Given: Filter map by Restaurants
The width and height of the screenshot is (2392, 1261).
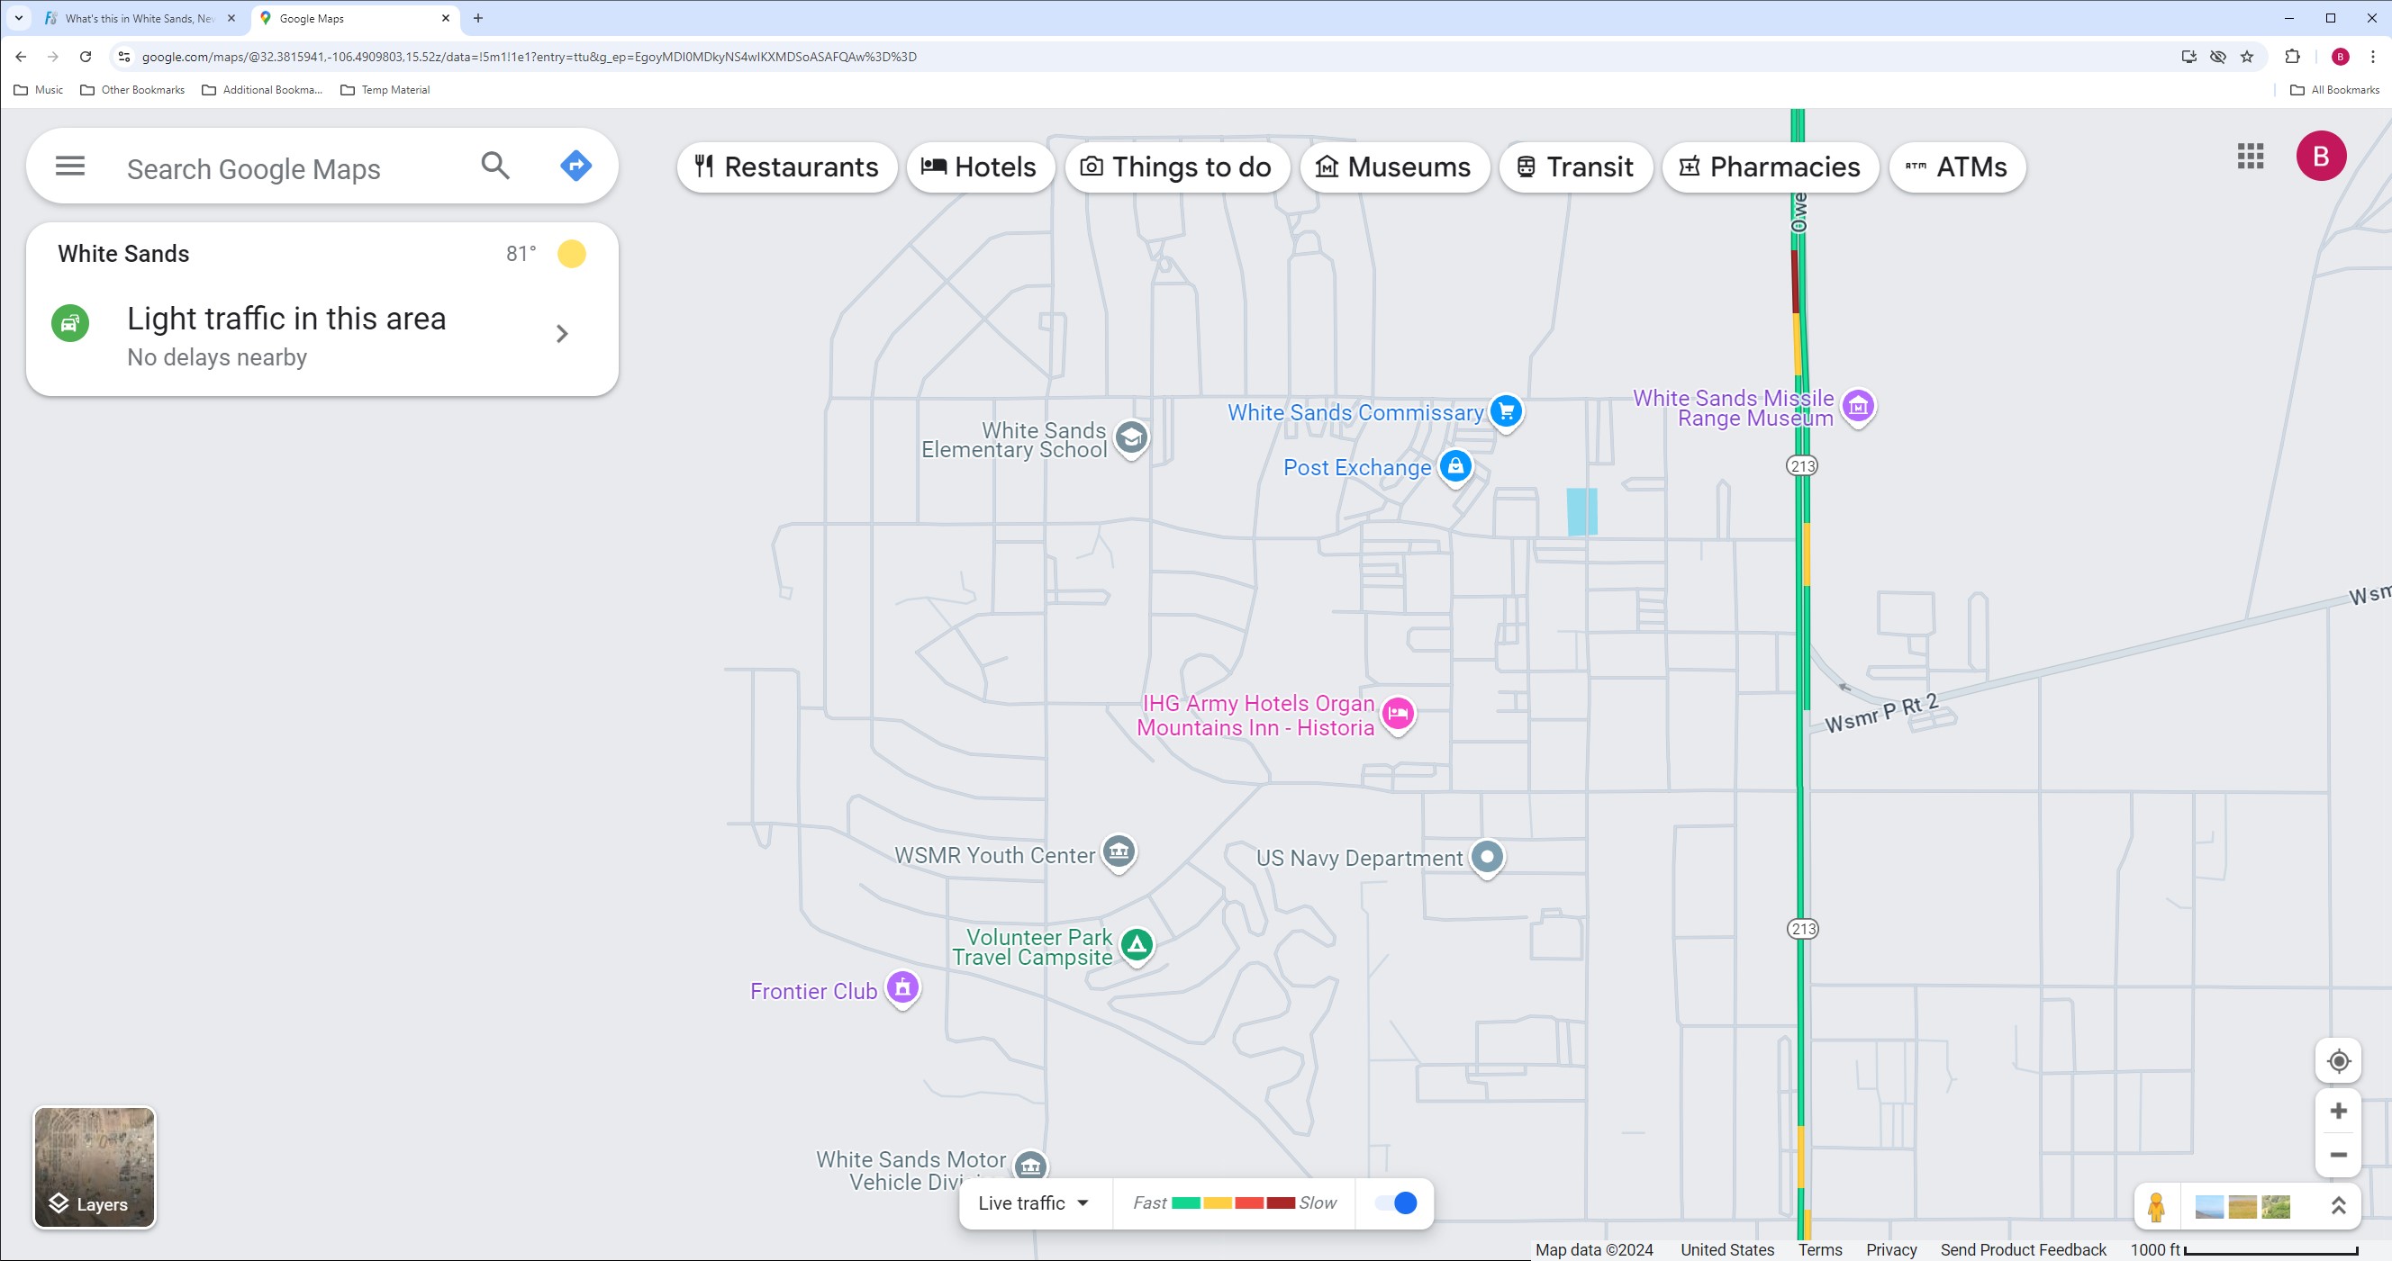Looking at the screenshot, I should pos(786,167).
